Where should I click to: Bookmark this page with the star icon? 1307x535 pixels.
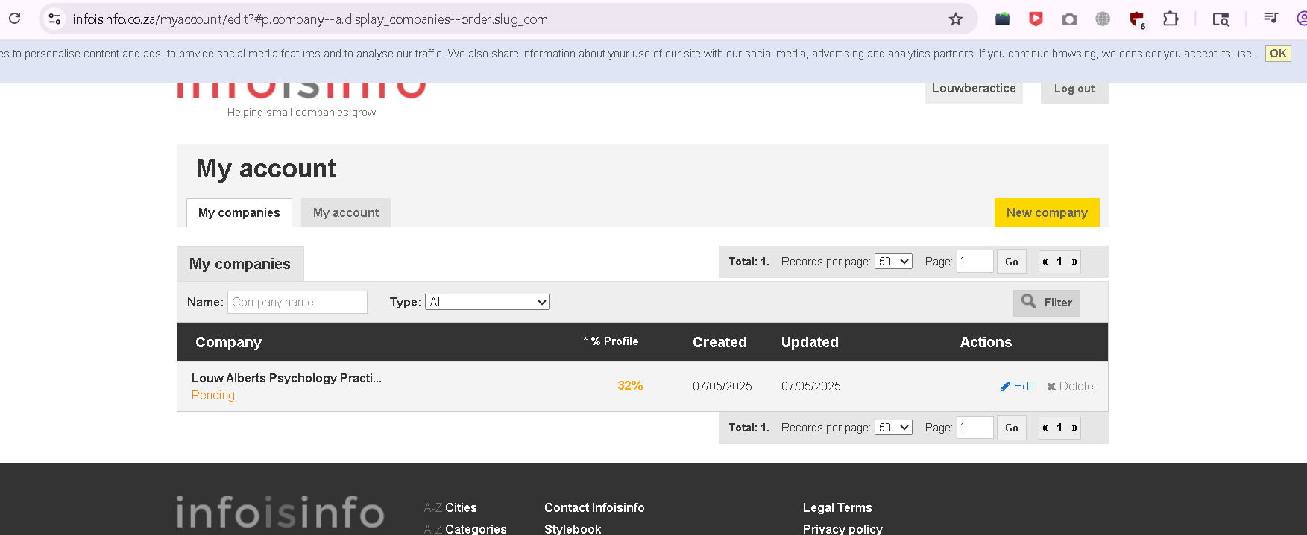pyautogui.click(x=956, y=19)
